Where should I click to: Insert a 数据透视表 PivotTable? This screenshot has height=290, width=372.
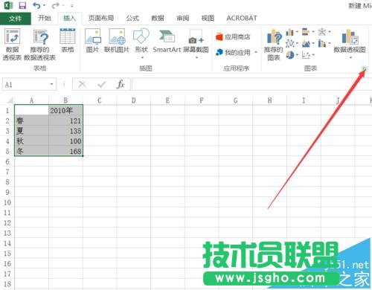[x=12, y=44]
